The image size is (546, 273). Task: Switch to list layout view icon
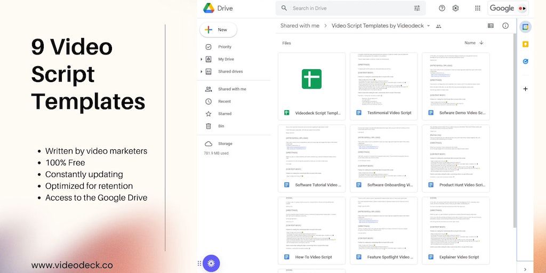coord(491,26)
